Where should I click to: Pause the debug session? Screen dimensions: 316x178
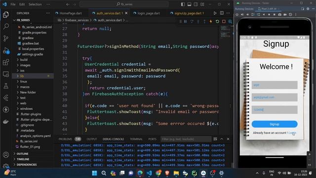tap(185, 22)
